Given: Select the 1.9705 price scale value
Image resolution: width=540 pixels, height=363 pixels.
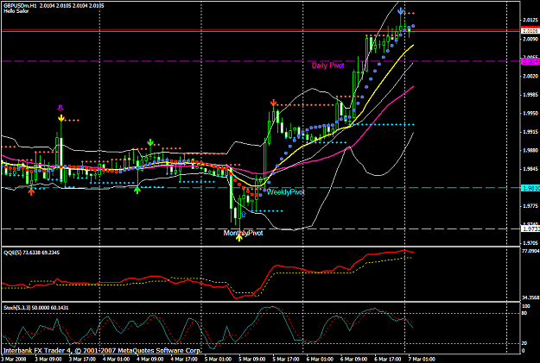Looking at the screenshot, I should click(530, 242).
